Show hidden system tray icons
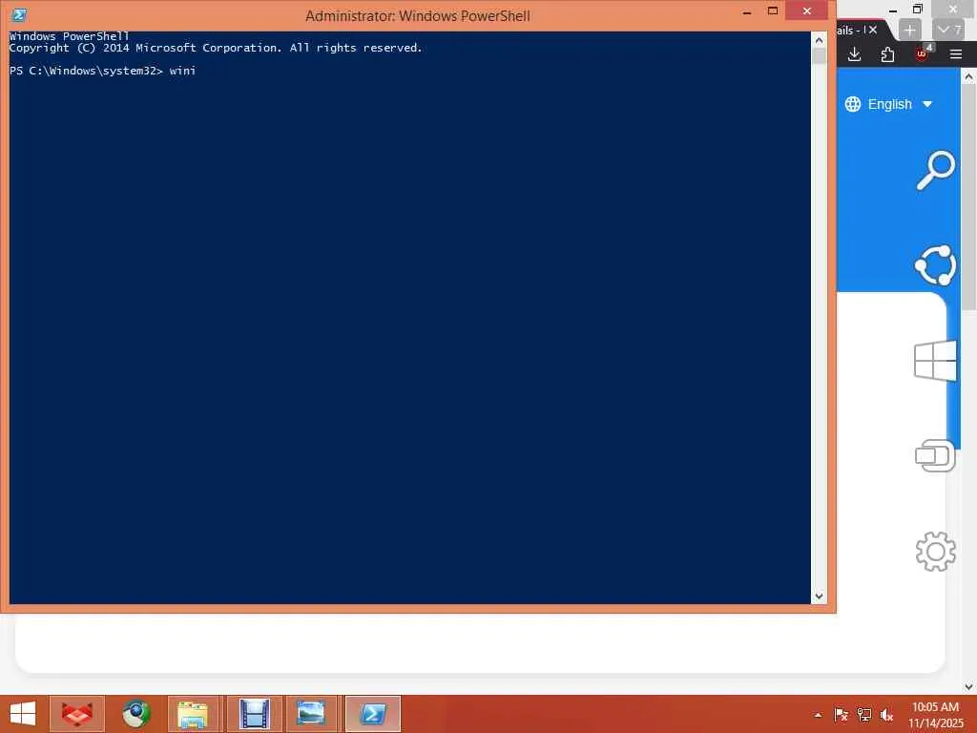 click(x=818, y=715)
